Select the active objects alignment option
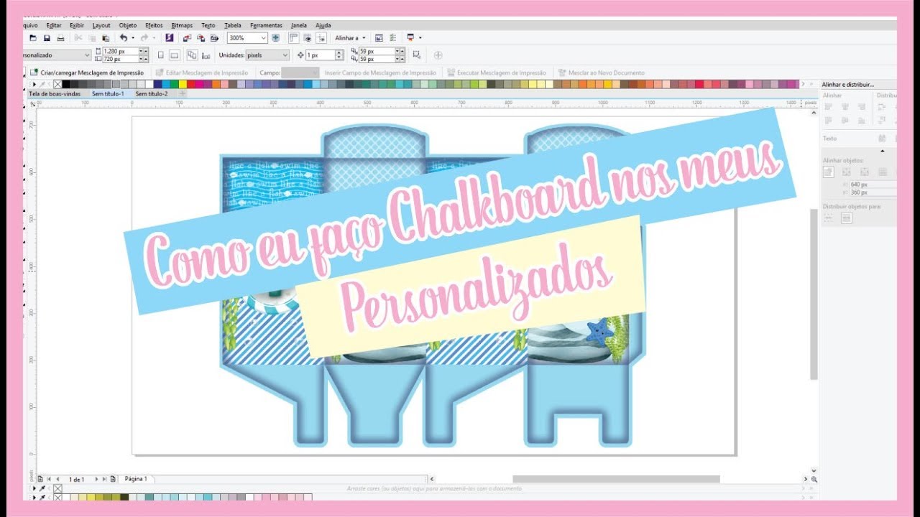920x517 pixels. point(829,172)
